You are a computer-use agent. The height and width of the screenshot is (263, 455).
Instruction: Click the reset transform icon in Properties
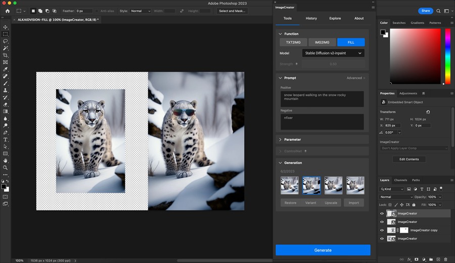(428, 112)
